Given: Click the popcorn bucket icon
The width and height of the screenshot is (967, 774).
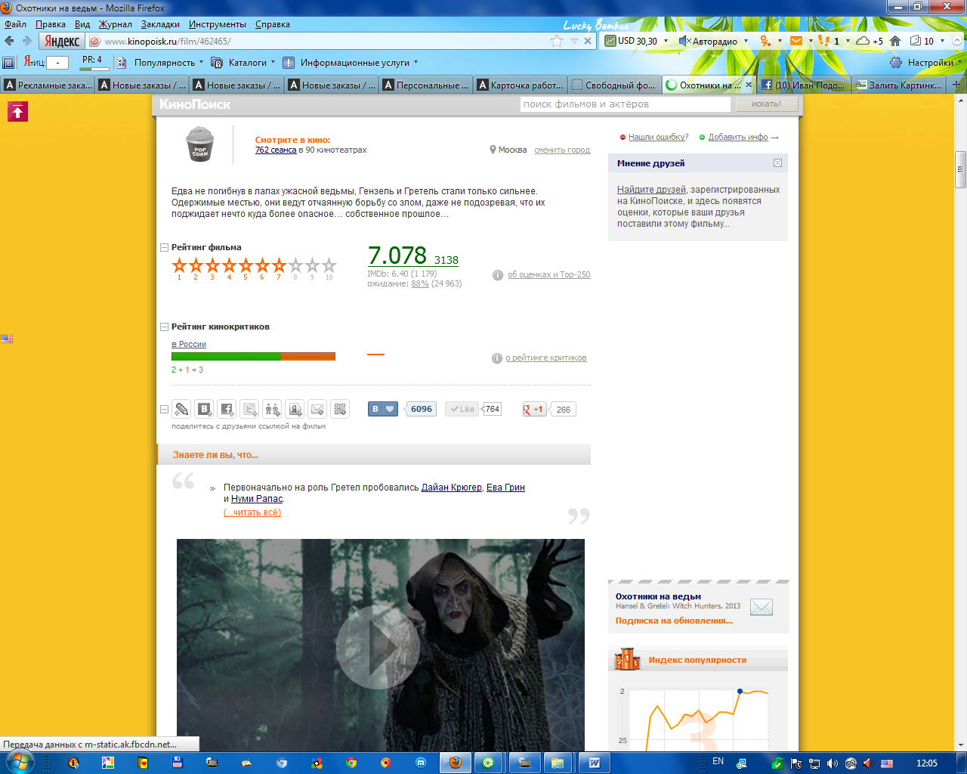Looking at the screenshot, I should (200, 144).
